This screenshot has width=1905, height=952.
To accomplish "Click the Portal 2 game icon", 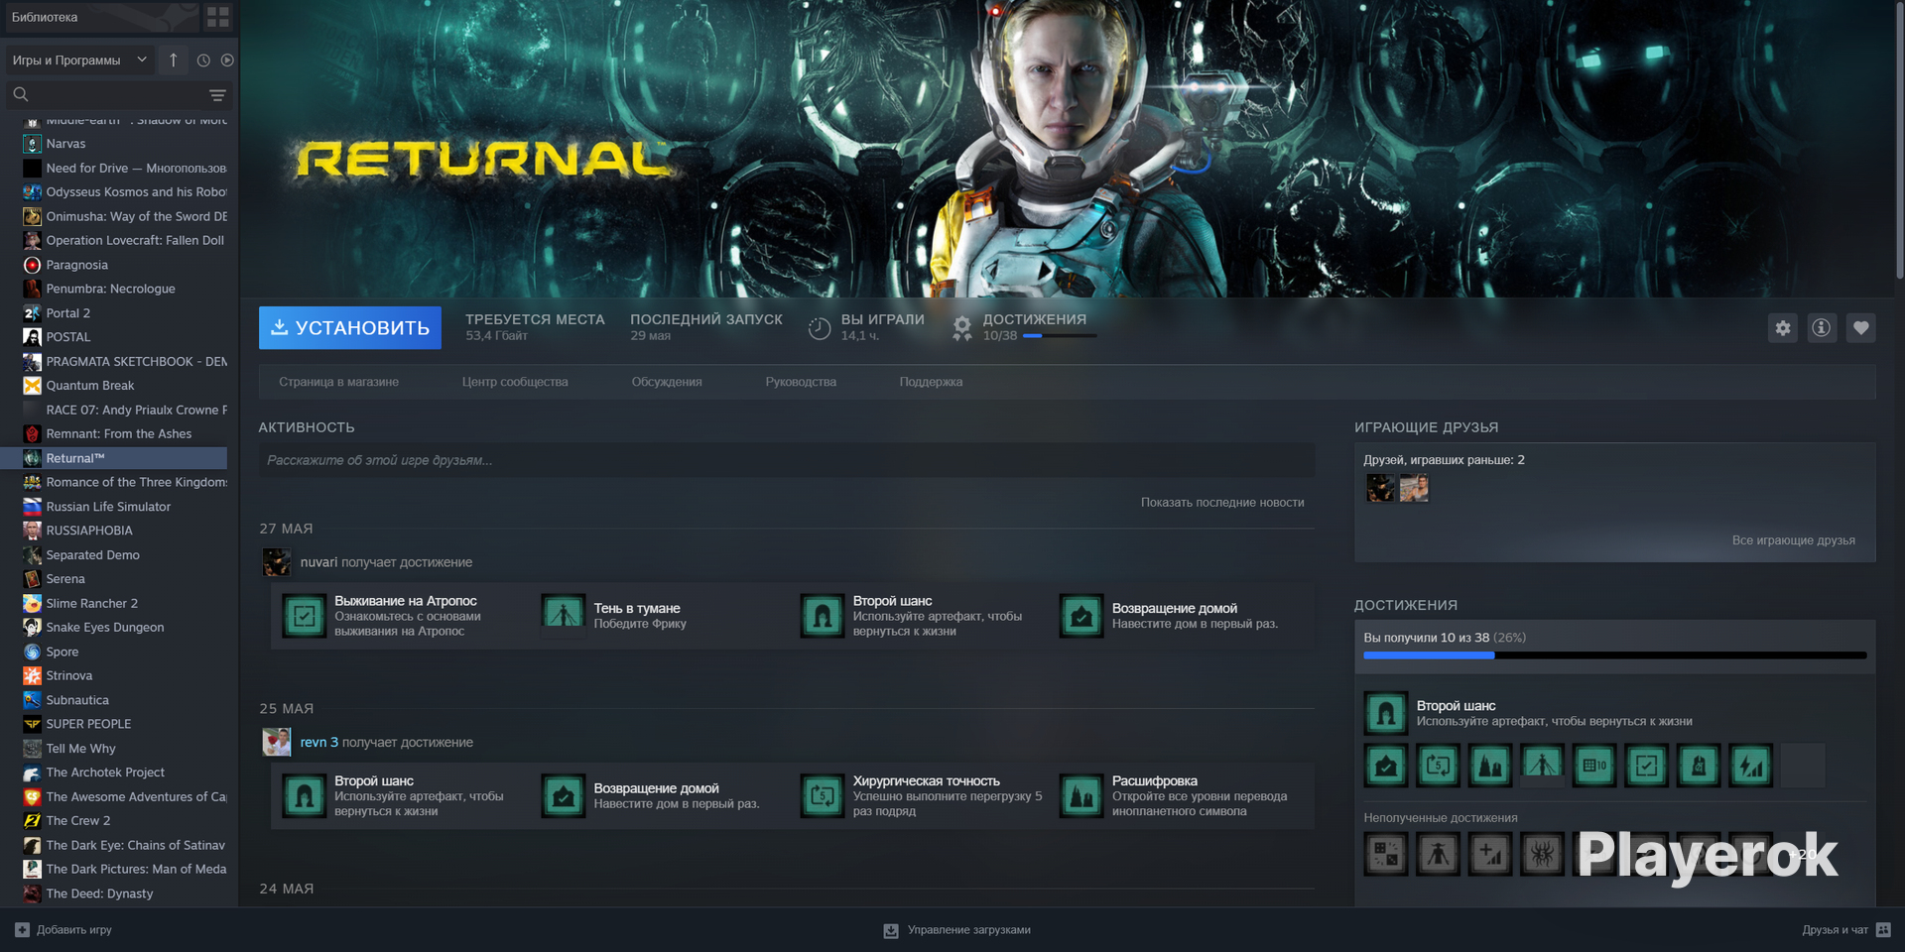I will 32,313.
